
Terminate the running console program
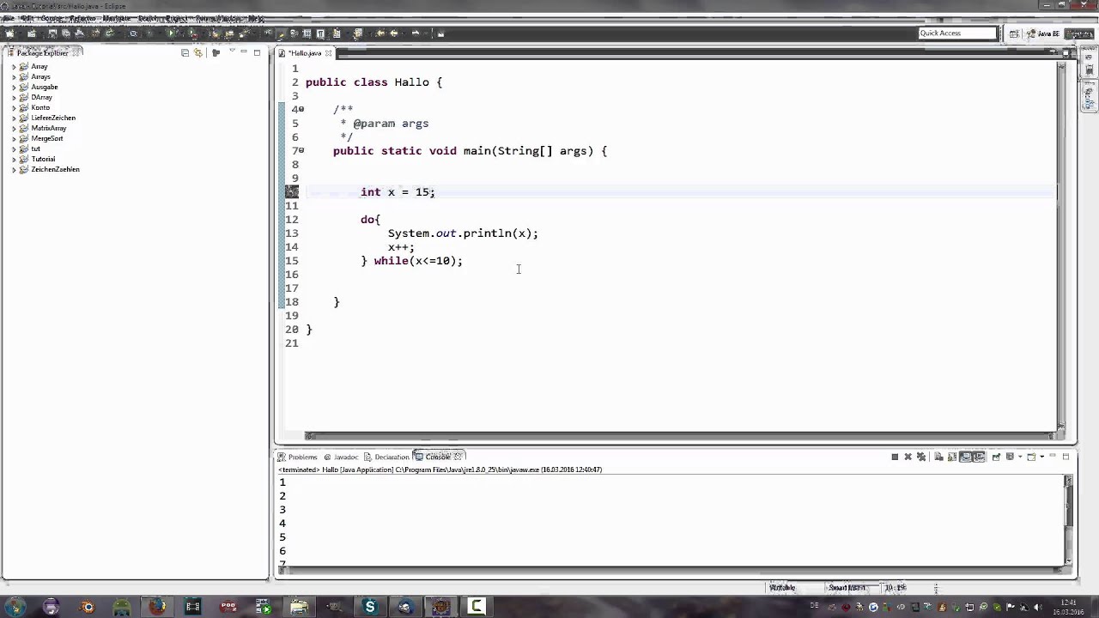[895, 457]
